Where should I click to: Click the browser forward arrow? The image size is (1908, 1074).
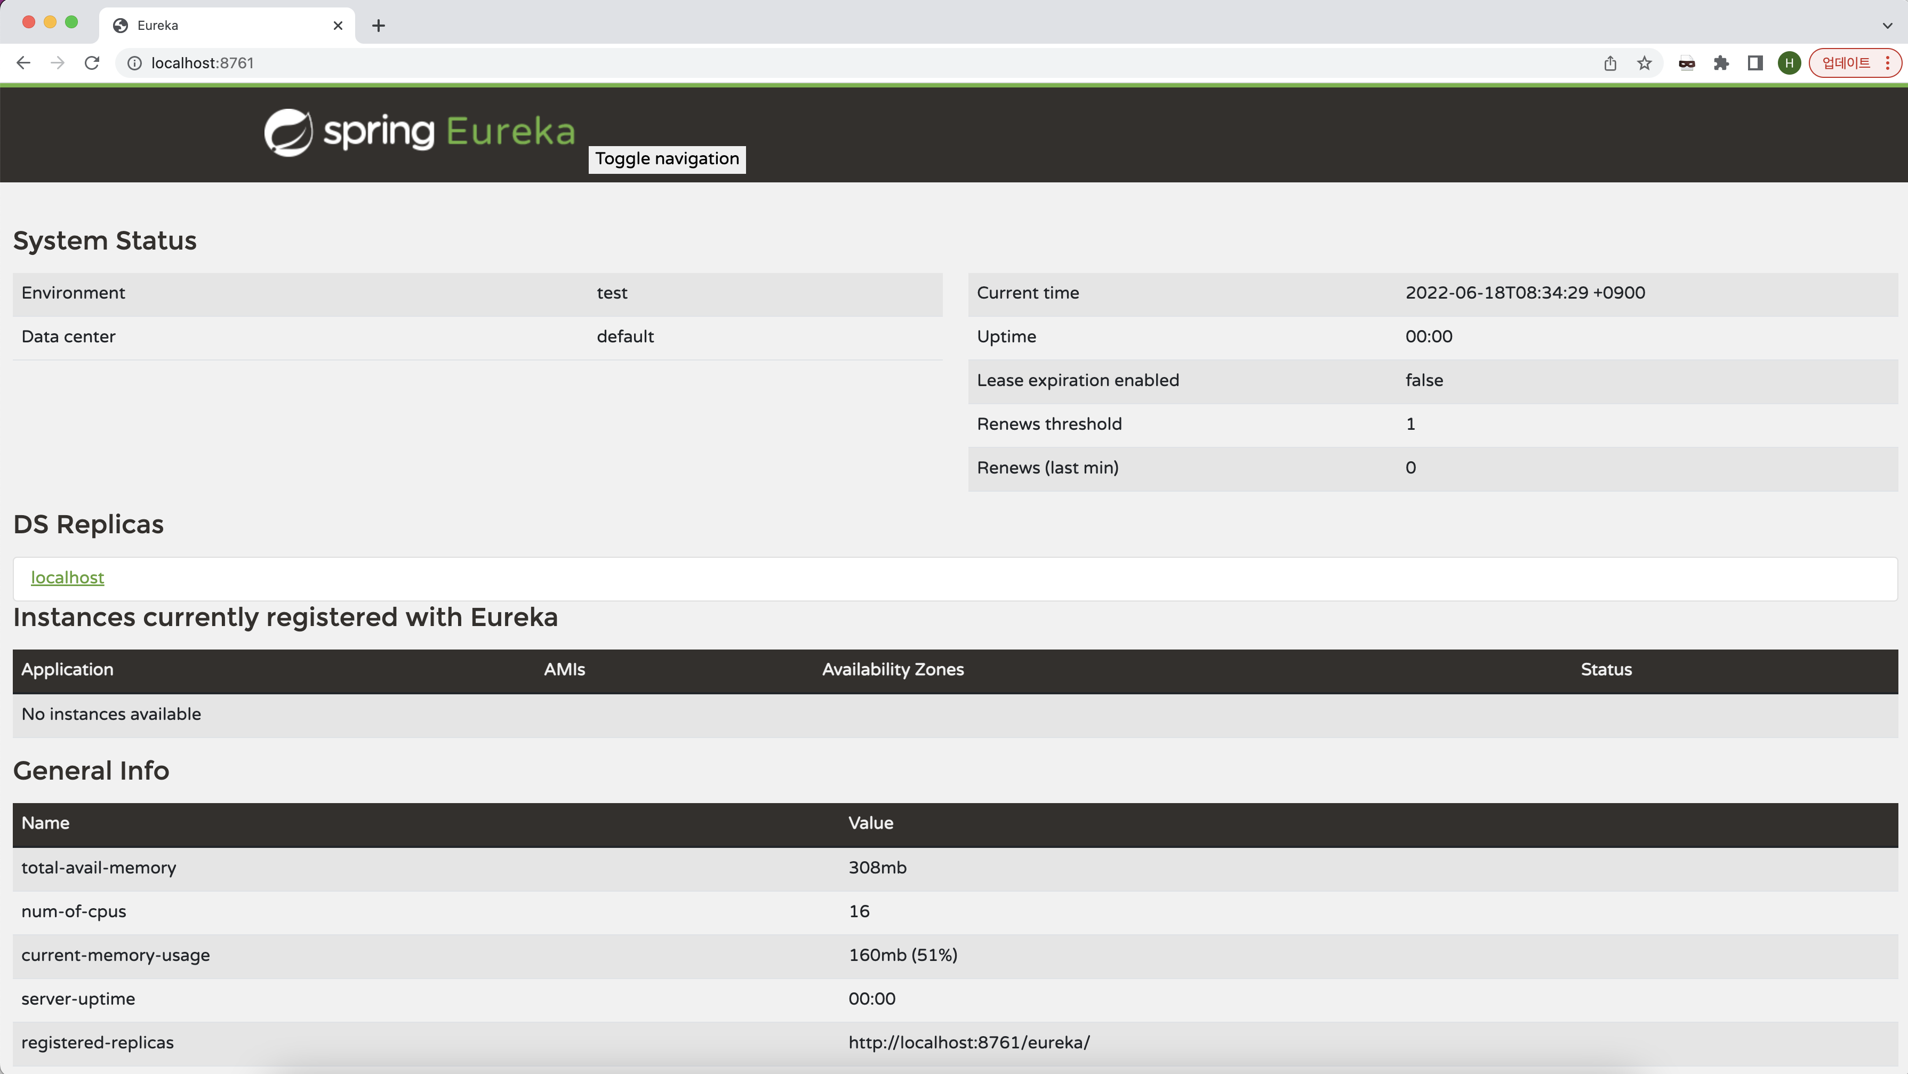click(57, 63)
